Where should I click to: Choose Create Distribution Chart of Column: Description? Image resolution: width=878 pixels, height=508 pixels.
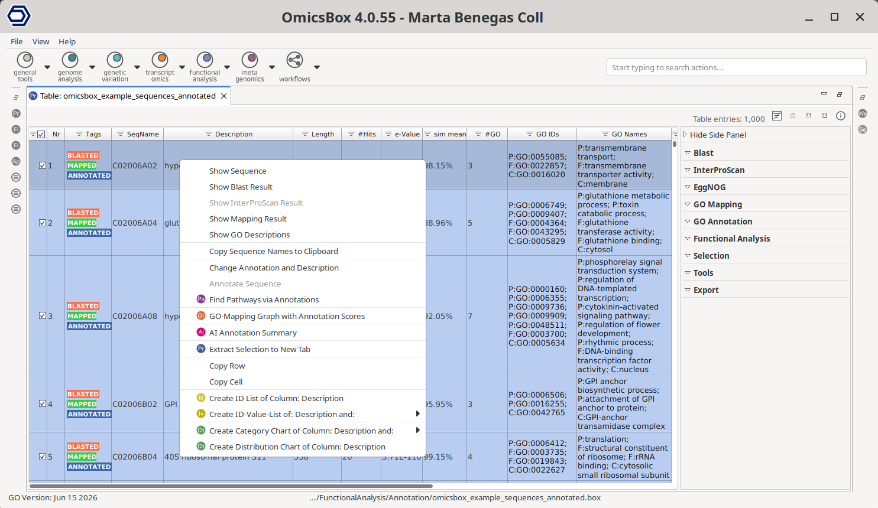click(x=303, y=447)
